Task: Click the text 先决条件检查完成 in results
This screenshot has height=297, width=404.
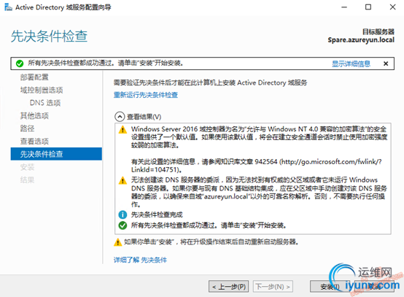Action: point(157,215)
